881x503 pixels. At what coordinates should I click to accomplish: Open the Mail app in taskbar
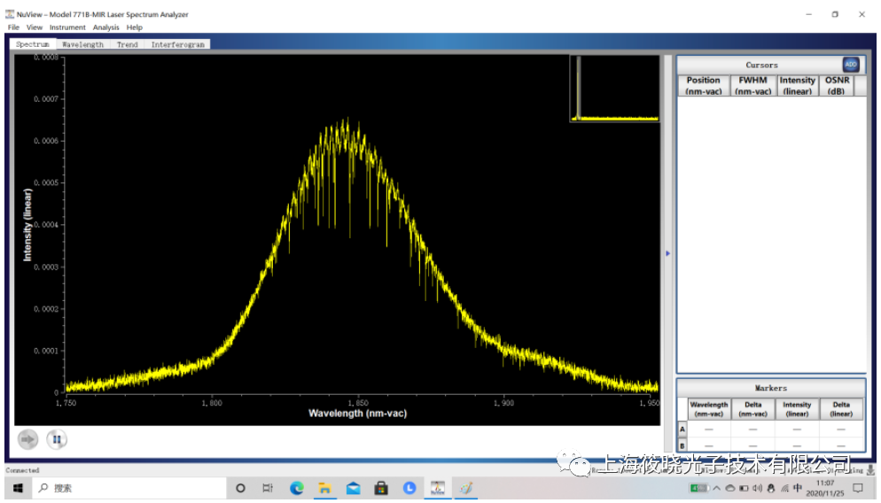click(x=353, y=488)
